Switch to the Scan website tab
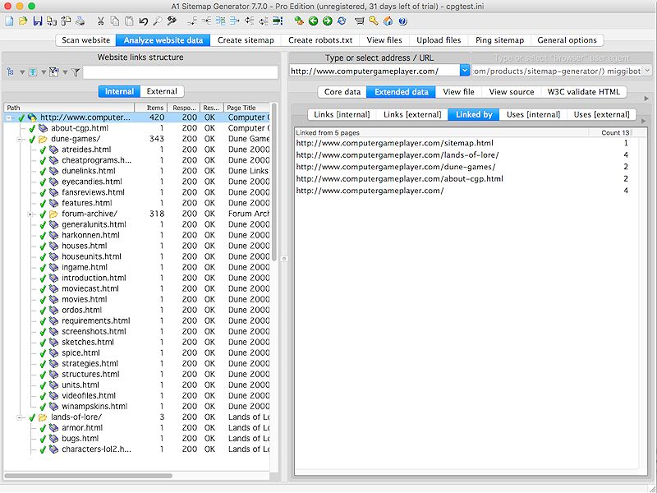The height and width of the screenshot is (493, 657). [x=86, y=40]
